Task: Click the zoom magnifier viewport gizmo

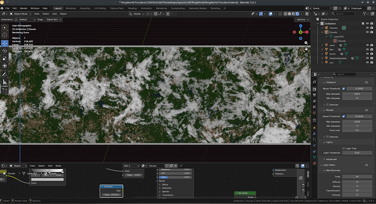Action: point(306,43)
